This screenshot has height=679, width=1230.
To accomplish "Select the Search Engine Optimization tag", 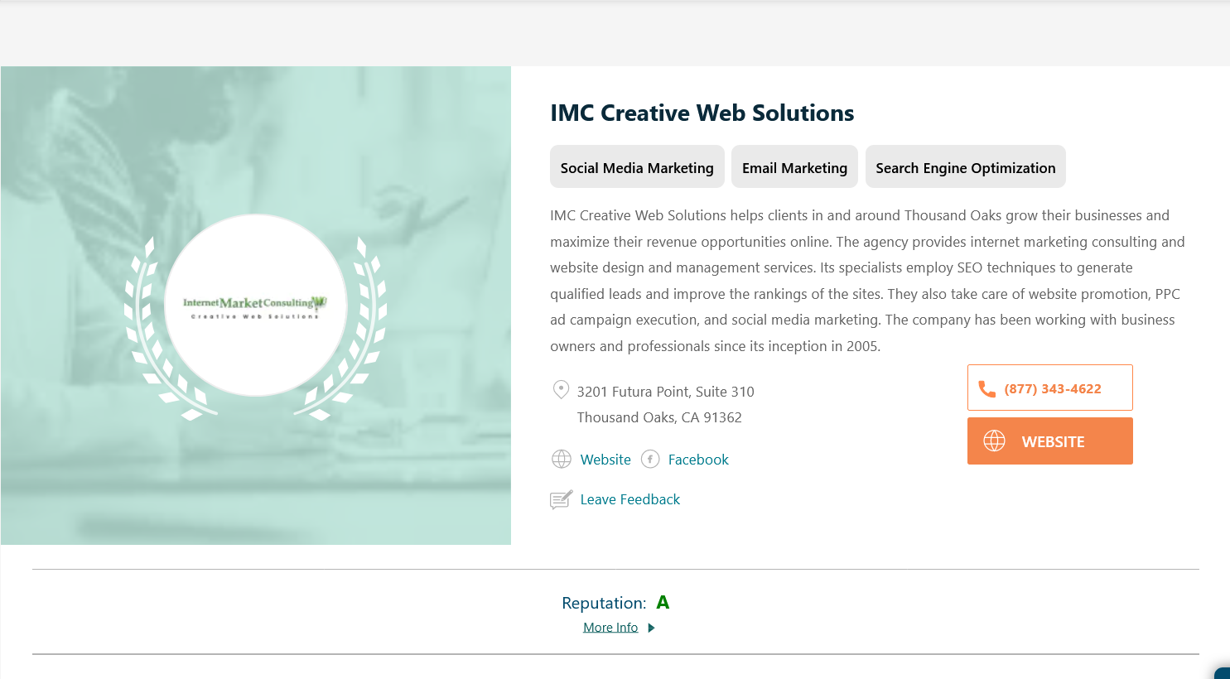I will point(966,167).
